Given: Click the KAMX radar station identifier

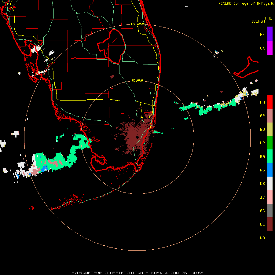Looking at the screenshot, I should [157, 273].
